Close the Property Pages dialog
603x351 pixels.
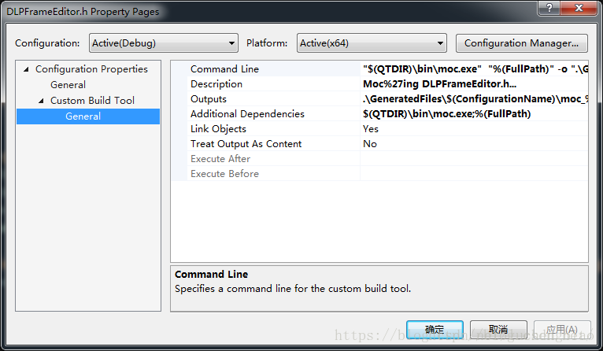tap(579, 7)
